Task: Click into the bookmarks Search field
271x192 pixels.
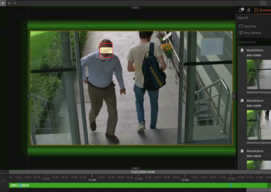Action: pos(253,18)
